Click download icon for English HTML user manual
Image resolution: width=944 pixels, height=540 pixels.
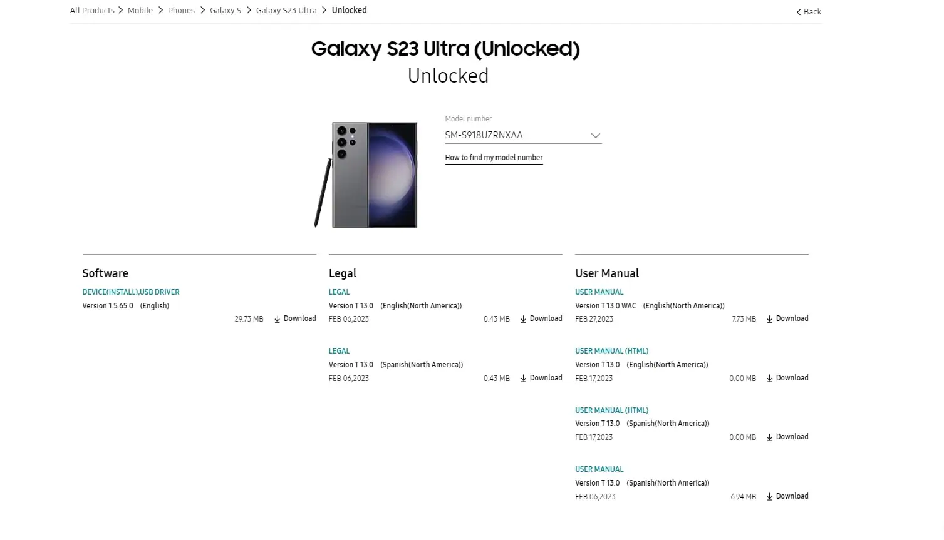tap(769, 379)
